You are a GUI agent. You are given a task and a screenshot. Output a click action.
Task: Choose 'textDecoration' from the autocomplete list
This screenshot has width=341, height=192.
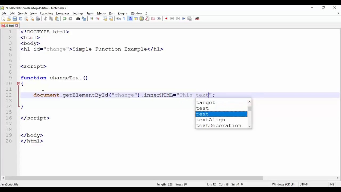click(x=221, y=126)
